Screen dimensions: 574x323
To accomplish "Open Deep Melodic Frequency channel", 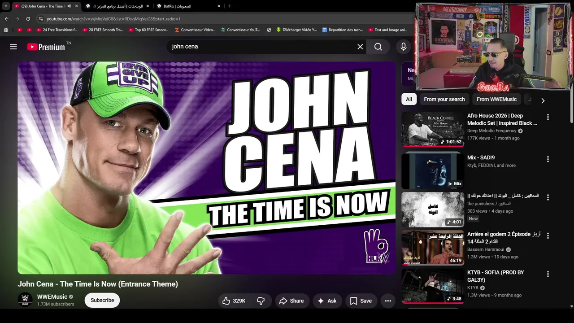I will coord(491,131).
